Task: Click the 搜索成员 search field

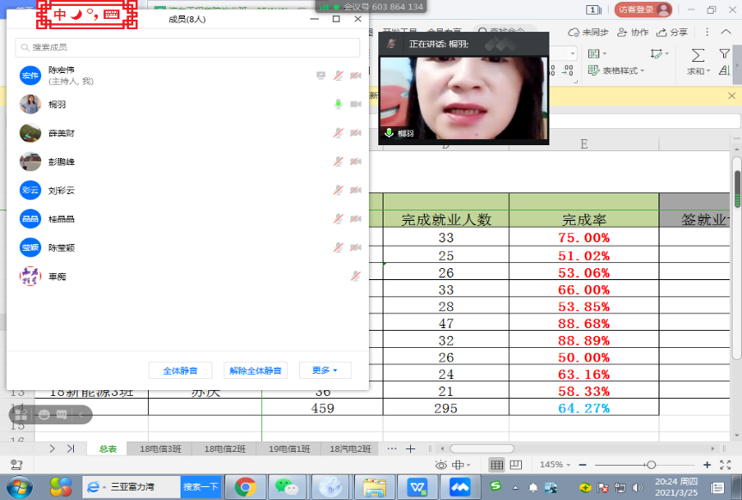Action: tap(187, 47)
